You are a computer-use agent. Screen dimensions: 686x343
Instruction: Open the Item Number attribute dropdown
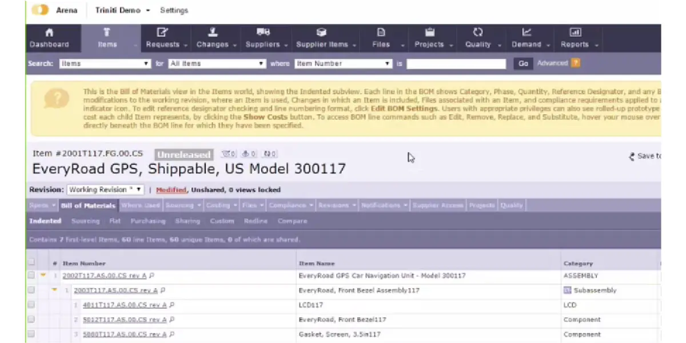coord(344,63)
